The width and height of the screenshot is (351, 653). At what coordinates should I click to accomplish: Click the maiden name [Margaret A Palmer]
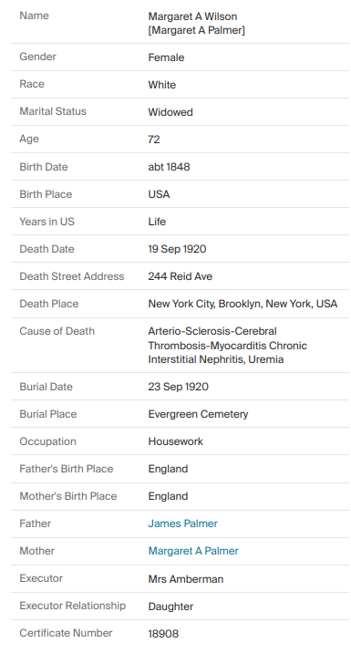pyautogui.click(x=197, y=30)
